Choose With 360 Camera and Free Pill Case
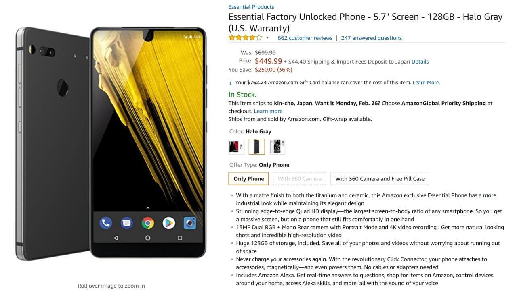517x290 pixels. (380, 179)
